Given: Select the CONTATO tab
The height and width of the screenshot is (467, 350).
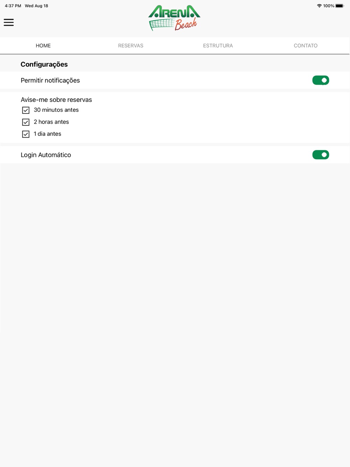Looking at the screenshot, I should [306, 46].
